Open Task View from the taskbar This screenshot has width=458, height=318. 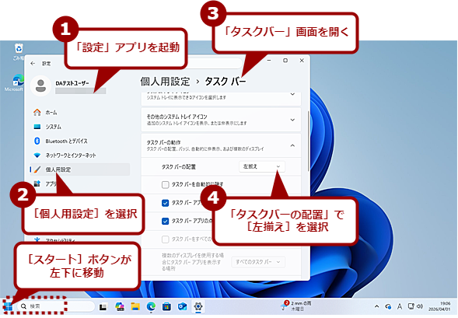tap(103, 306)
